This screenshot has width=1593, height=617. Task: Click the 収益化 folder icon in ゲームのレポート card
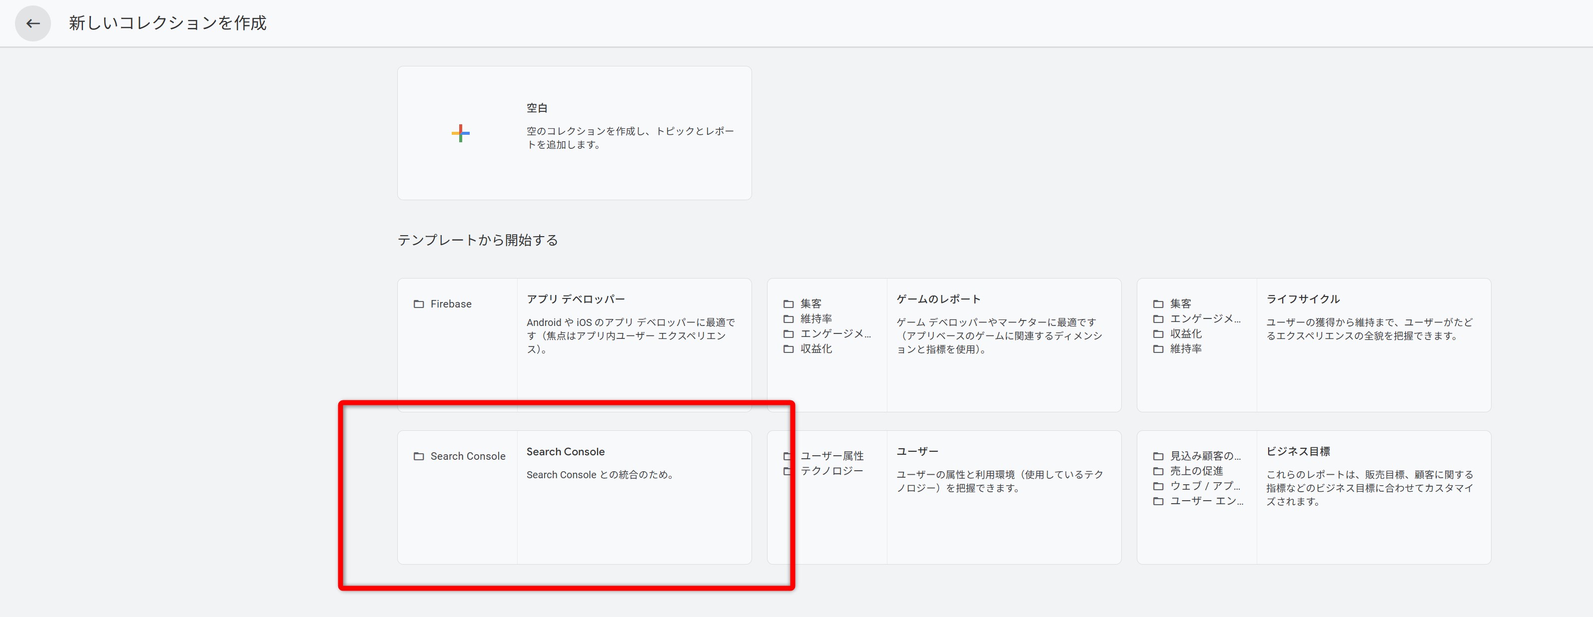788,349
